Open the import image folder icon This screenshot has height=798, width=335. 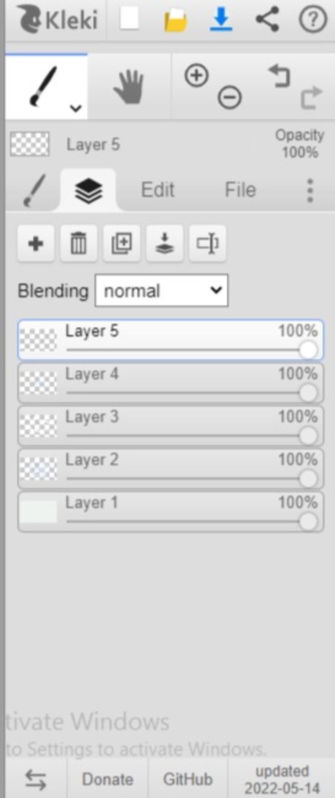pos(176,20)
